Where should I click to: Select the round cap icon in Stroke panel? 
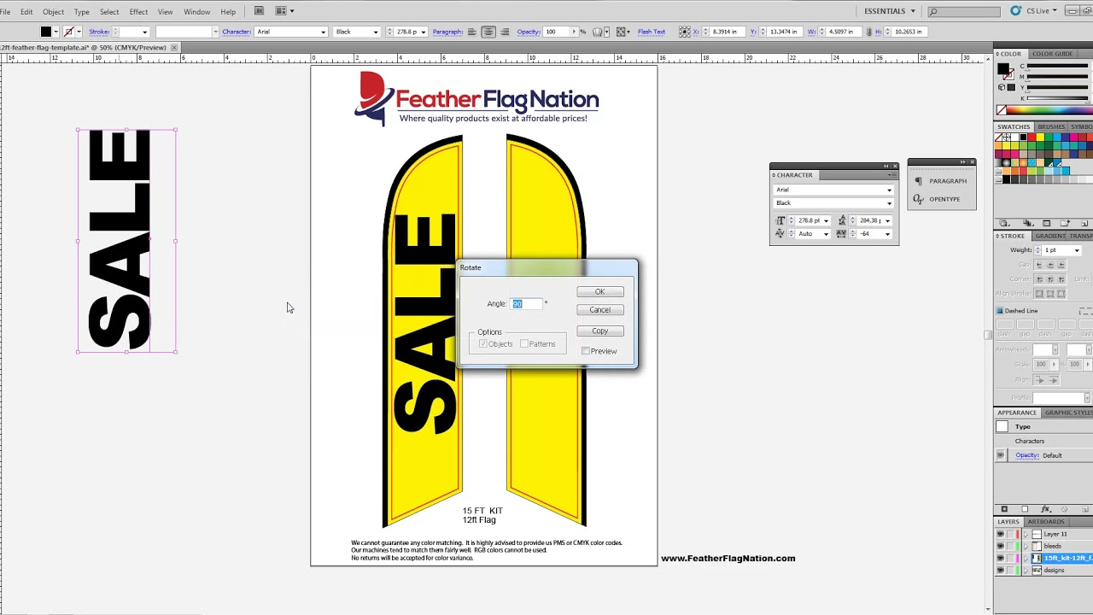tap(1050, 265)
